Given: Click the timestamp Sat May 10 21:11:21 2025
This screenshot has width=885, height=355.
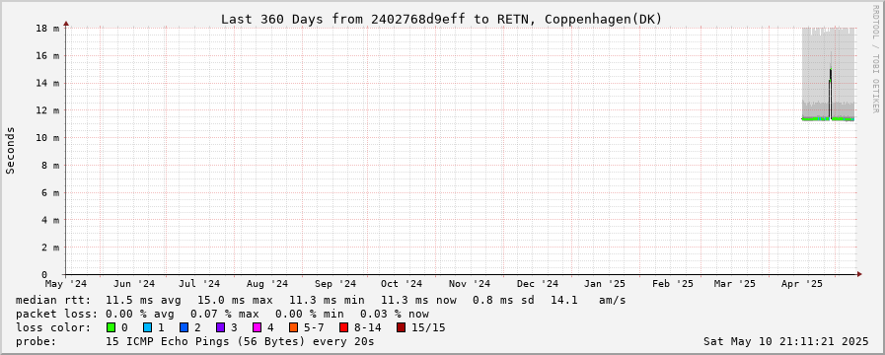Looking at the screenshot, I should [786, 341].
